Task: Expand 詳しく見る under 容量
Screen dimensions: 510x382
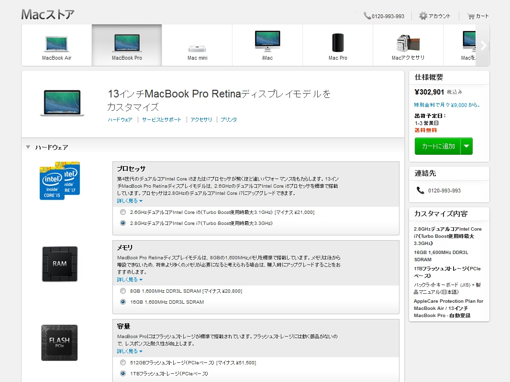Action: point(130,351)
